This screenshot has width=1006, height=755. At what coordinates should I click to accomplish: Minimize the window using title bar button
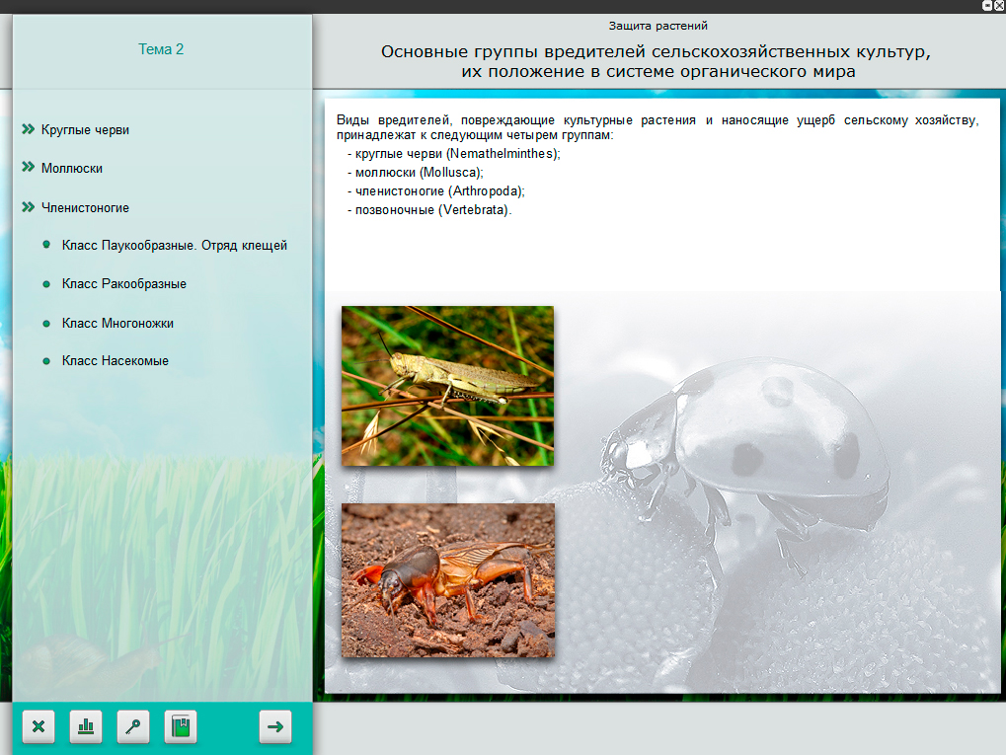(987, 6)
